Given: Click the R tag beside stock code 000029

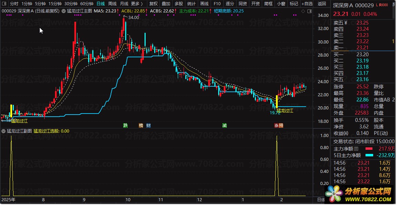Looking at the screenshot, I should pos(380,5).
